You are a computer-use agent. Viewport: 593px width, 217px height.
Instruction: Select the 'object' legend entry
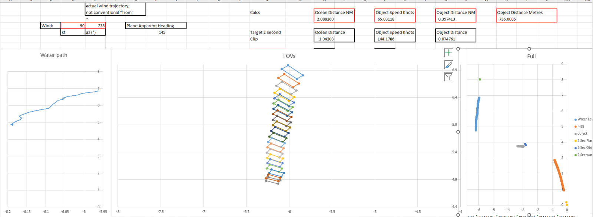point(582,133)
